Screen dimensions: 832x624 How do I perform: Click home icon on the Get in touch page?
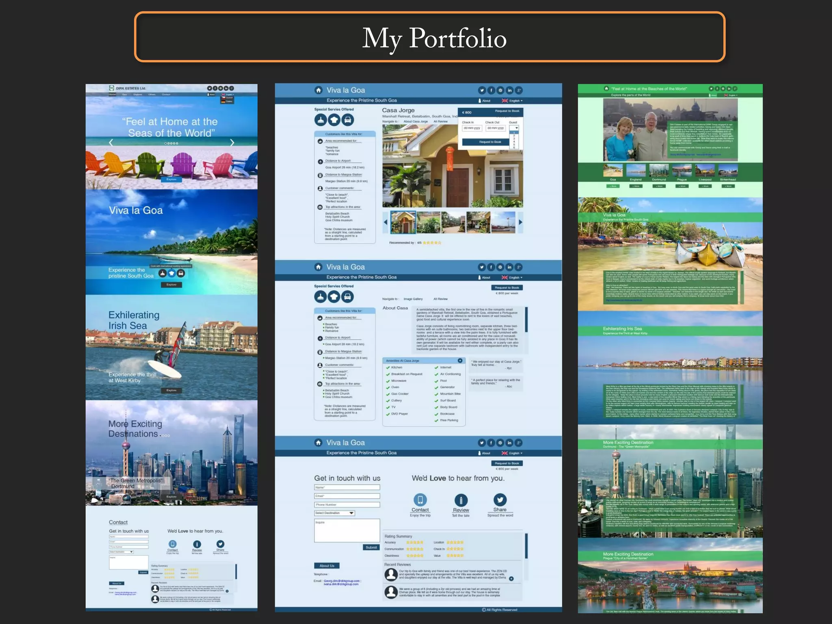pyautogui.click(x=318, y=442)
